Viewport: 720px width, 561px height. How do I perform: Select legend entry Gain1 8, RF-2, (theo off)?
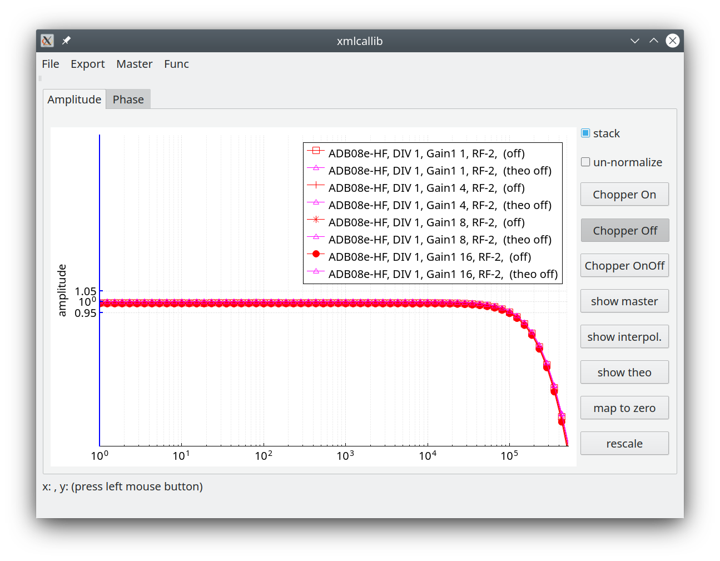point(440,240)
